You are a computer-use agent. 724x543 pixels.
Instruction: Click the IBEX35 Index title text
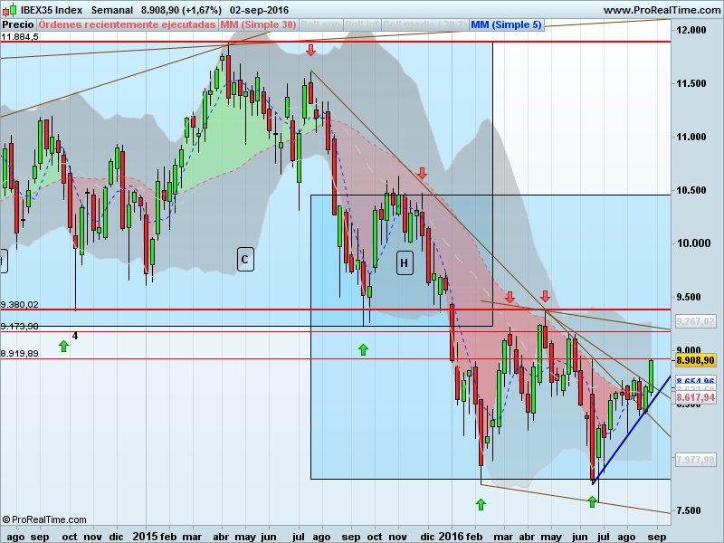click(52, 10)
